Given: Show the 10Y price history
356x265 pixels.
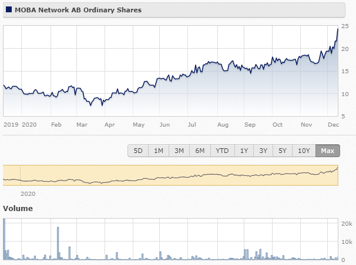Looking at the screenshot, I should pos(304,151).
